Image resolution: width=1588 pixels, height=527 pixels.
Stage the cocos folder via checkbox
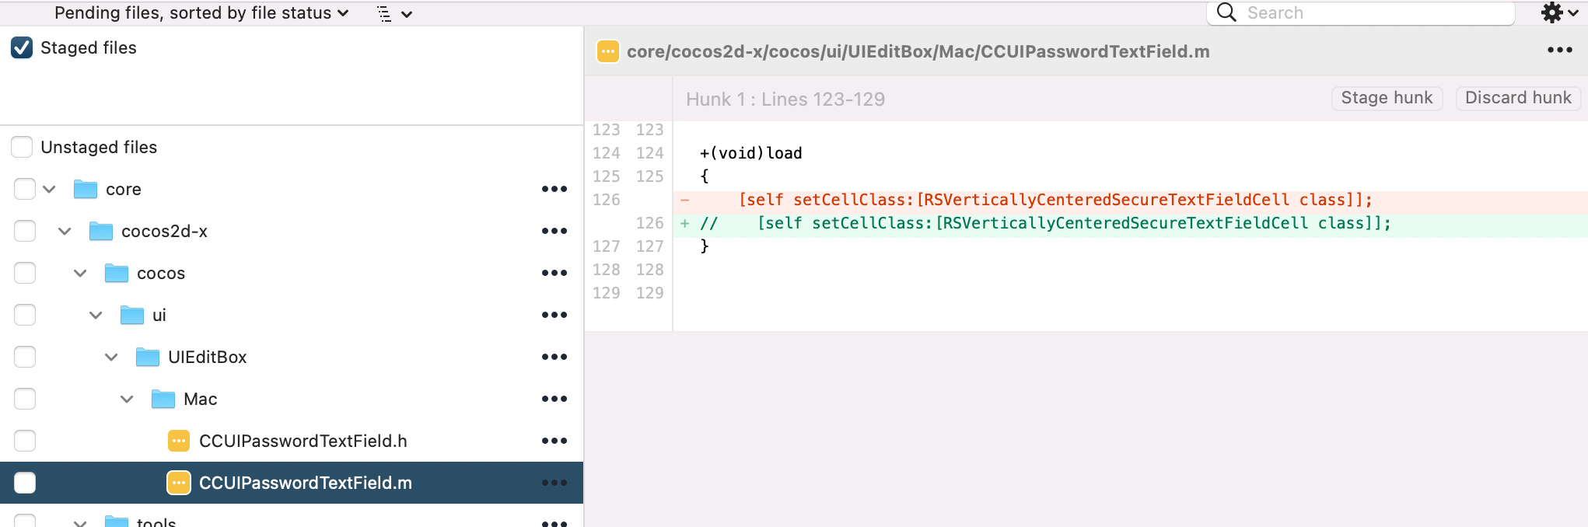pos(25,273)
